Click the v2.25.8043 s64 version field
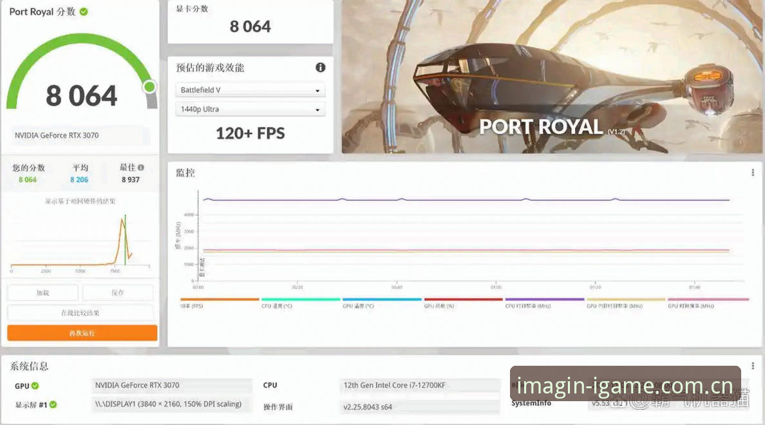This screenshot has height=425, width=765. pos(420,406)
